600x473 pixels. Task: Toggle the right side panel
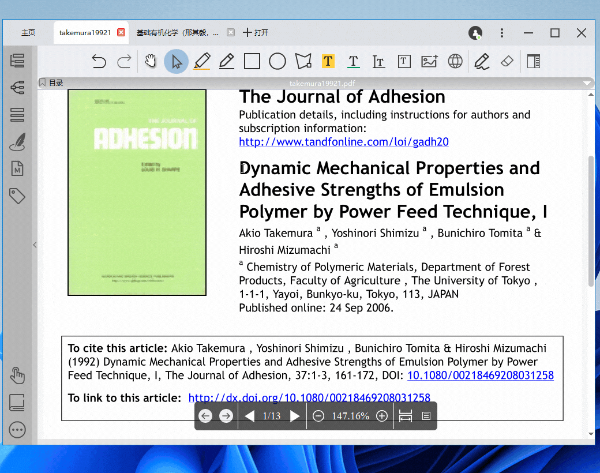point(534,61)
